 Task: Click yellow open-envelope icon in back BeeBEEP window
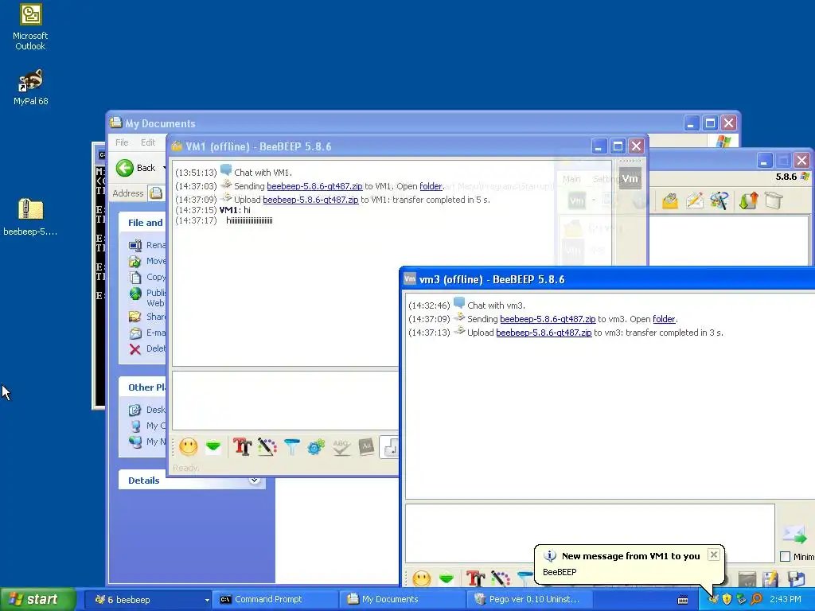670,200
